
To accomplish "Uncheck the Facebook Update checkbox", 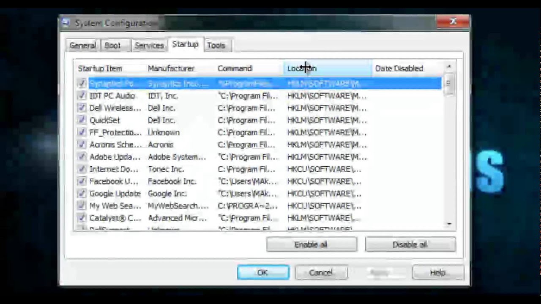I will (82, 182).
